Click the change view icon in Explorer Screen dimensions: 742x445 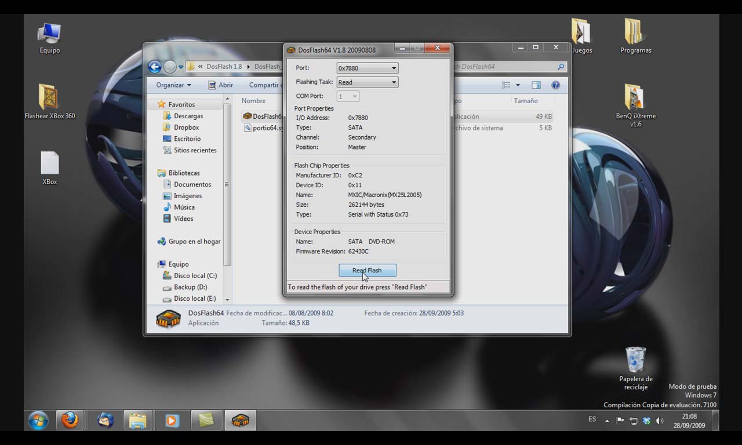click(506, 85)
